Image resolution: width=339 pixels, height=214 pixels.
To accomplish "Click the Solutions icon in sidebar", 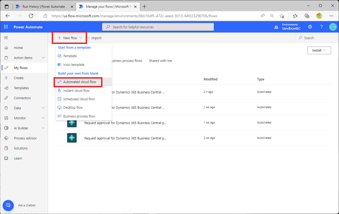I will (x=6, y=148).
